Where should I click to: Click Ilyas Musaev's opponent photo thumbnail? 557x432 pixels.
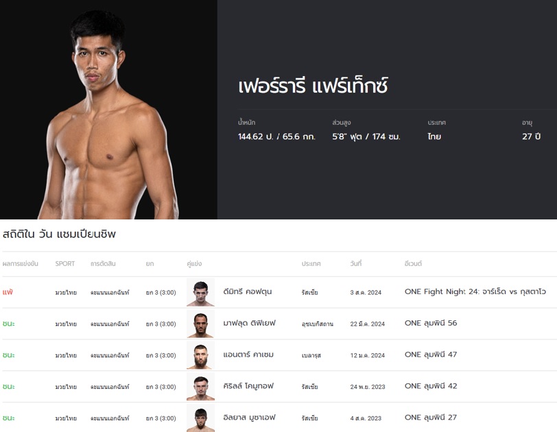[x=201, y=418]
